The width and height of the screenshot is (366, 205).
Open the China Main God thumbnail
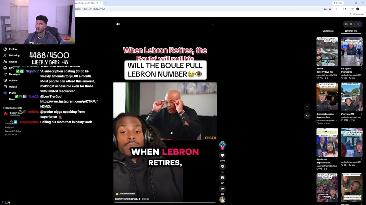click(327, 188)
